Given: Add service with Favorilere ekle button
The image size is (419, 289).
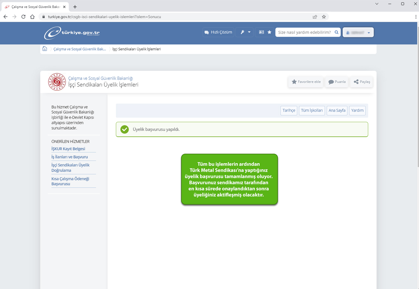Looking at the screenshot, I should point(306,82).
